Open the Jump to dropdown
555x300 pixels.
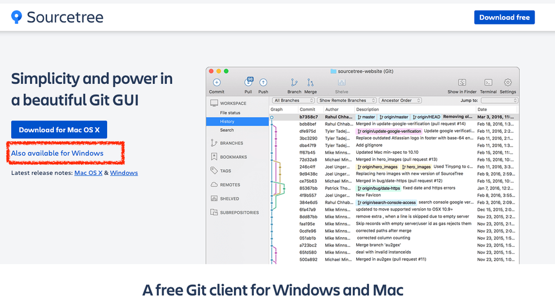[x=499, y=101]
